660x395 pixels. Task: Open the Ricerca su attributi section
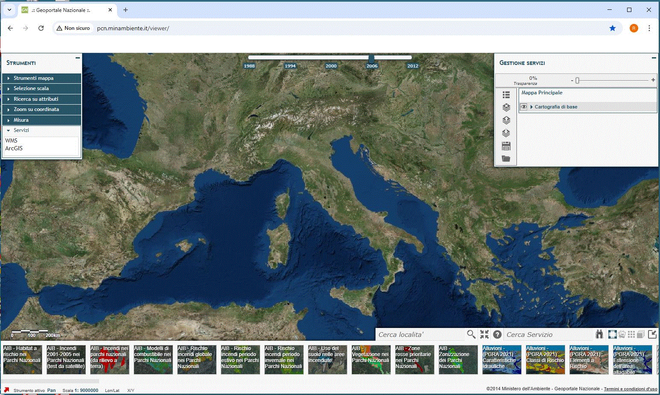(36, 99)
